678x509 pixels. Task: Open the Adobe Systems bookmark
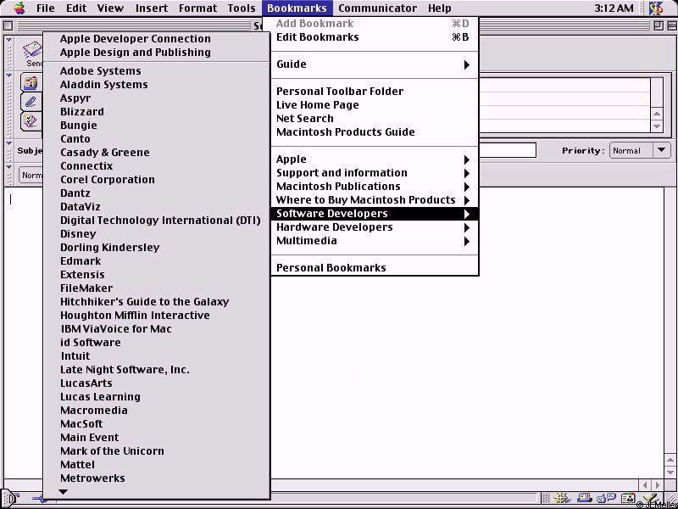(157, 71)
